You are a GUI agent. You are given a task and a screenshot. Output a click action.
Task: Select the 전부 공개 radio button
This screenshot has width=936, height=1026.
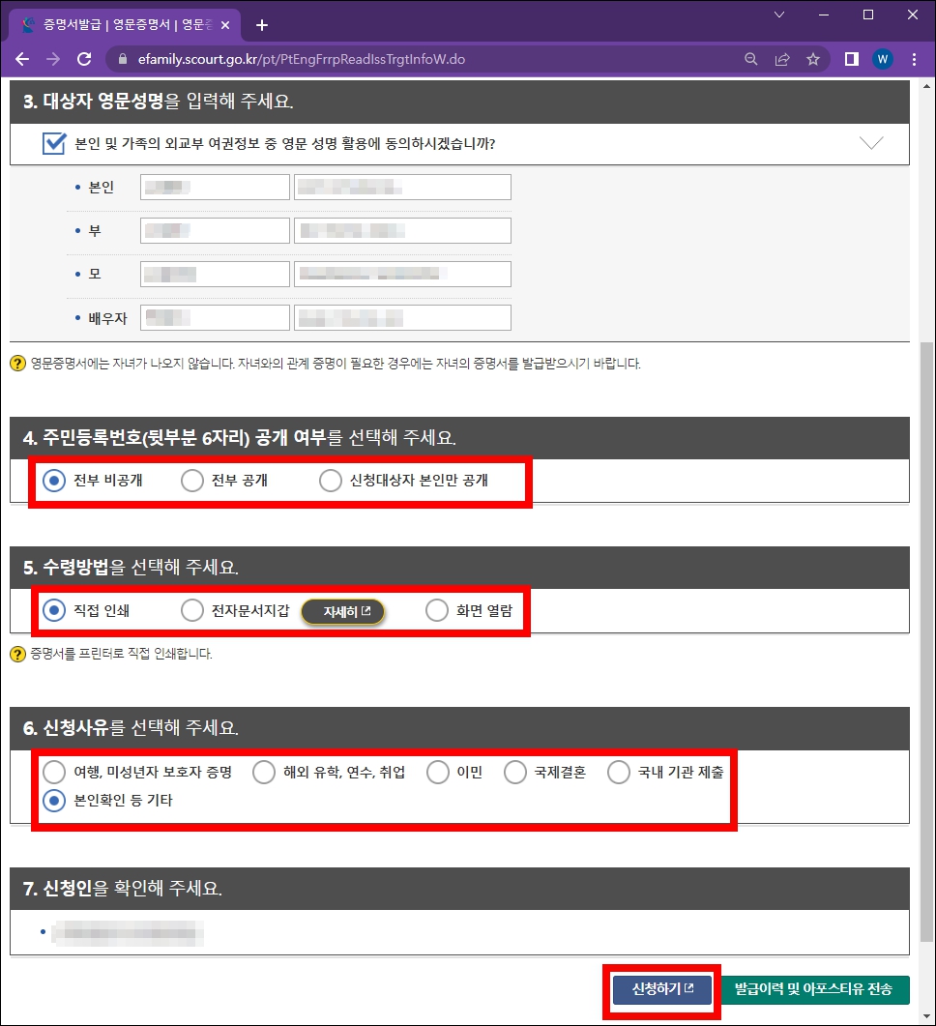(x=191, y=480)
